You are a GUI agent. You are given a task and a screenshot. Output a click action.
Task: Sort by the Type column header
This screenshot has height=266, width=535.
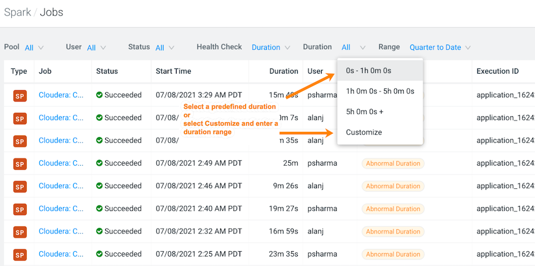pos(19,71)
